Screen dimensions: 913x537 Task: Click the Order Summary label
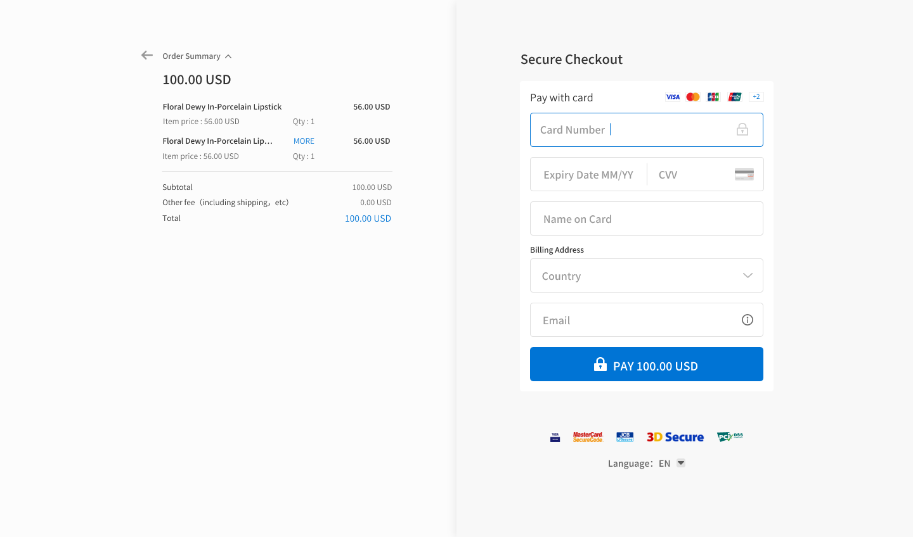191,56
